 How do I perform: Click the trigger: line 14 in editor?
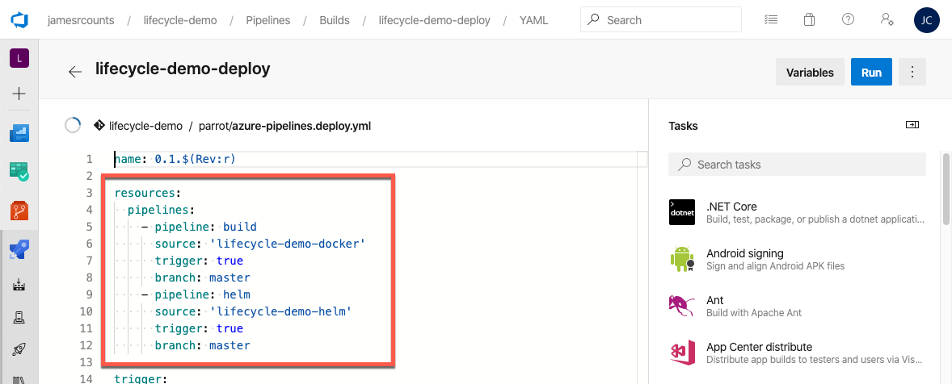(x=141, y=379)
